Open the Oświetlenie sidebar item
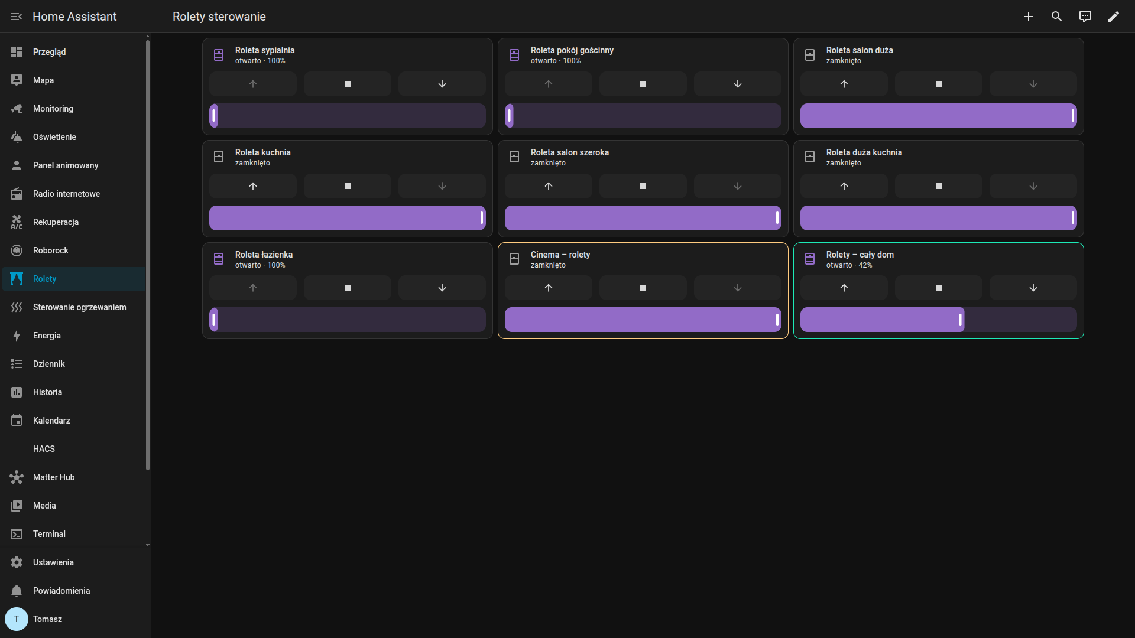This screenshot has height=638, width=1135. pos(54,137)
